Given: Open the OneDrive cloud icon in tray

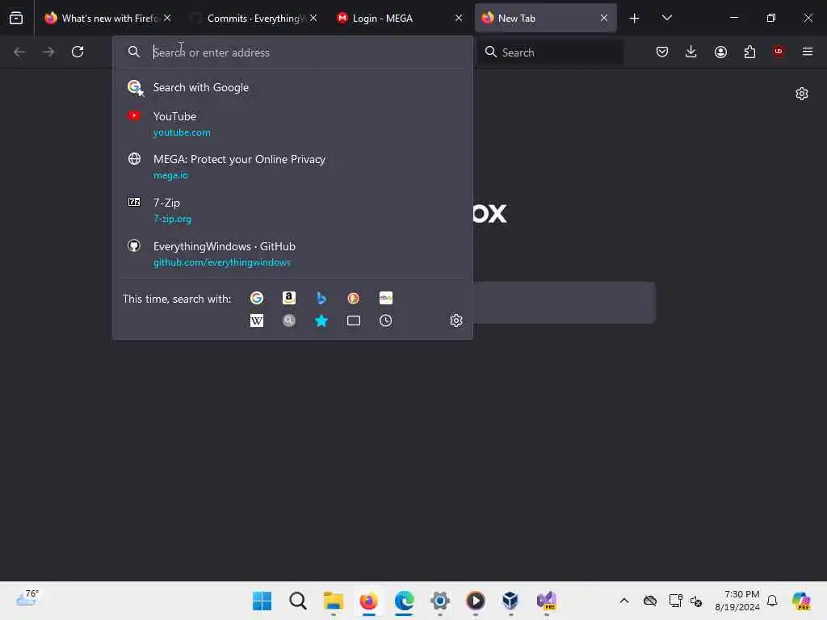Looking at the screenshot, I should click(650, 601).
